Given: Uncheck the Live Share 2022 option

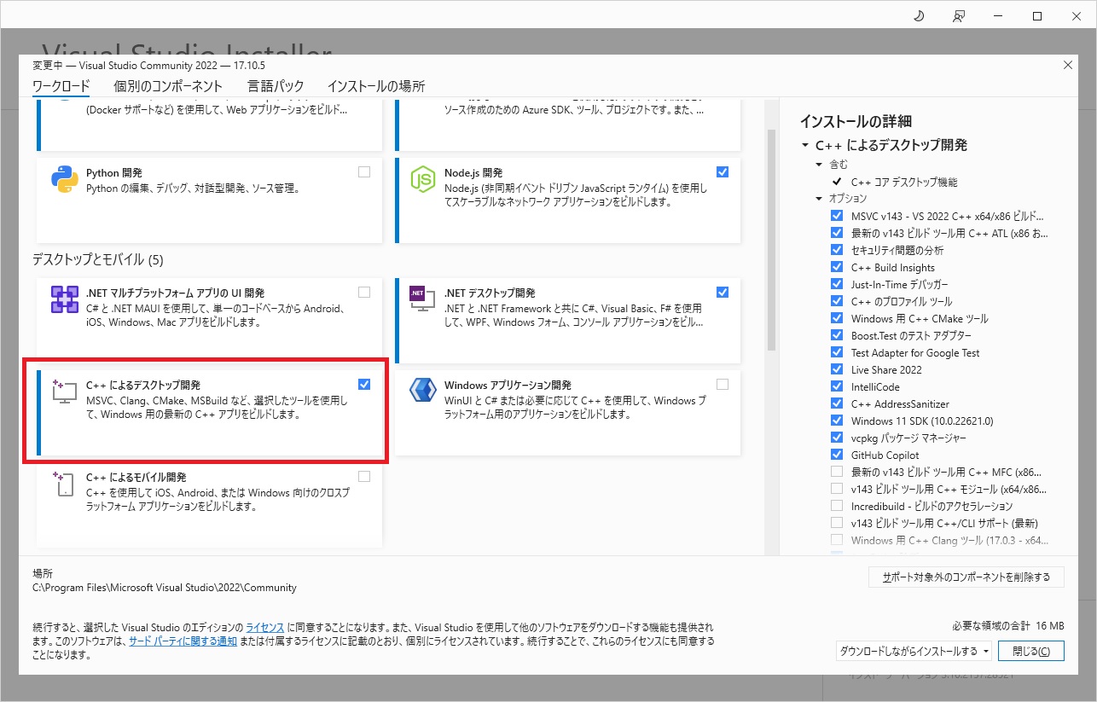Looking at the screenshot, I should pos(836,369).
